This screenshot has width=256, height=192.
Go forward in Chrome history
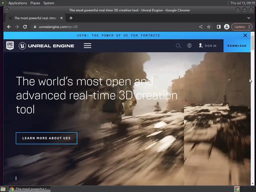tap(17, 27)
